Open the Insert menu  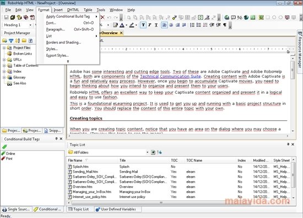click(x=58, y=10)
